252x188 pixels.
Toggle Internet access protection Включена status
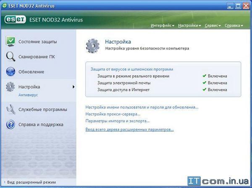pyautogui.click(x=215, y=90)
